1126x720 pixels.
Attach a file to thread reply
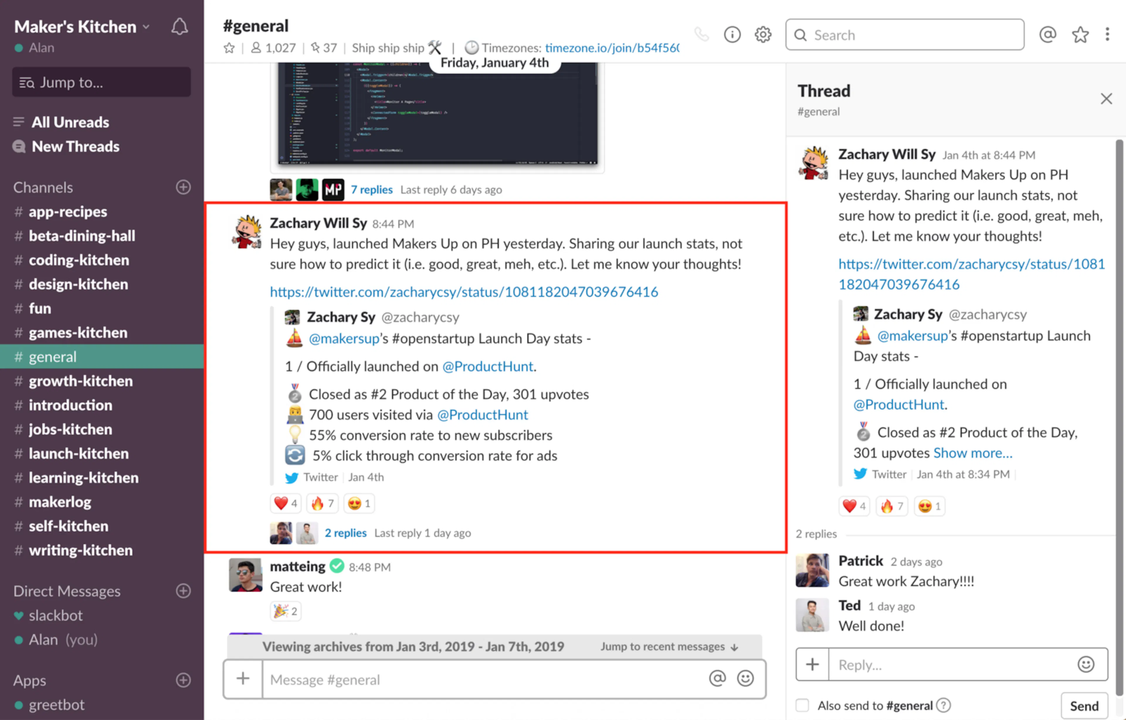(x=812, y=664)
